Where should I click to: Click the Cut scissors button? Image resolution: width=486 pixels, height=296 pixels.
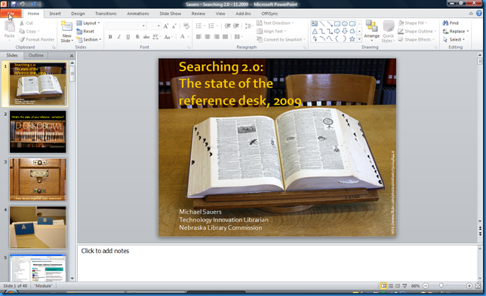point(26,23)
